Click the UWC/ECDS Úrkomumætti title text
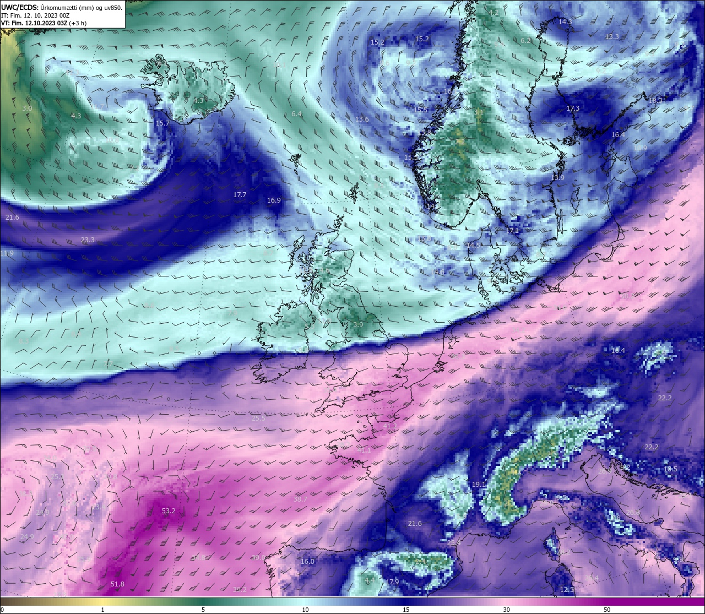Screen dimensions: 705x614 tap(62, 7)
